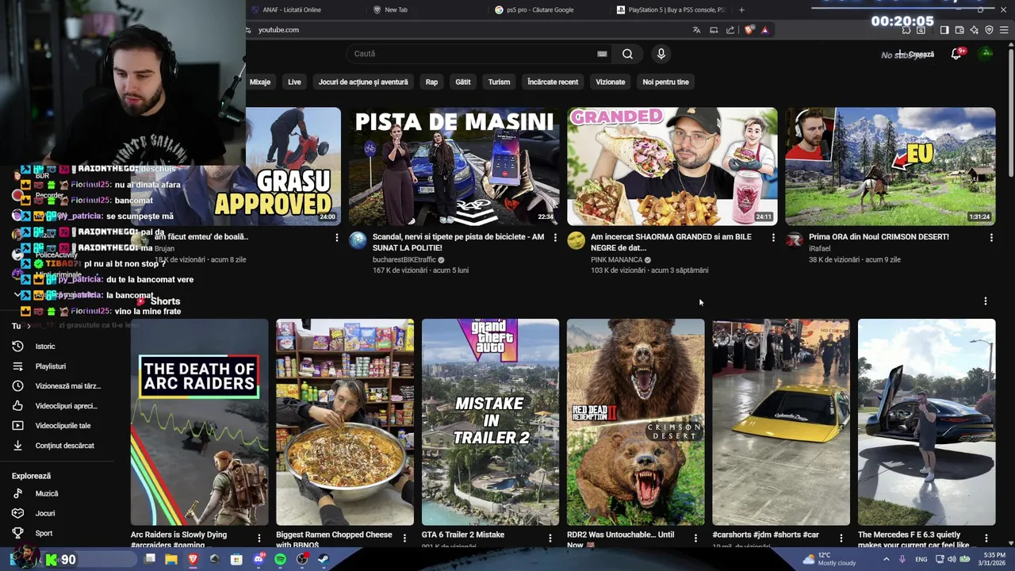Select the Live filter chip

pos(294,82)
